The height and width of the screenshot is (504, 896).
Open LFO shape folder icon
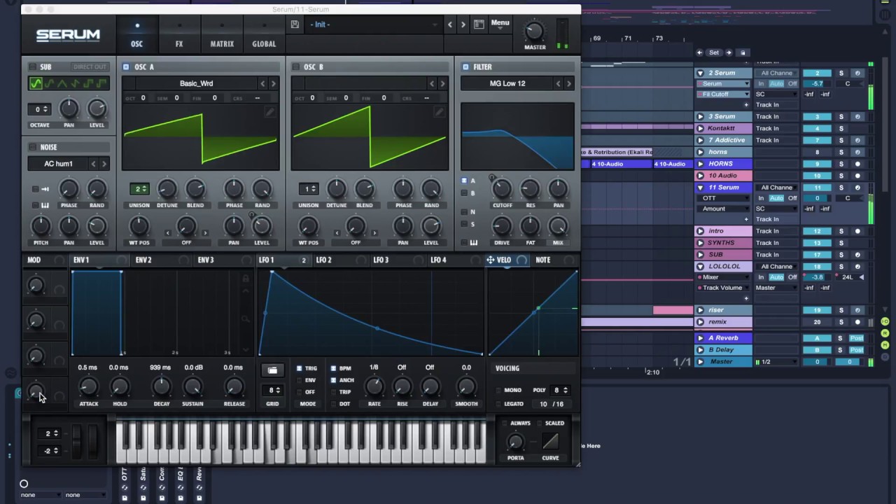click(x=272, y=370)
